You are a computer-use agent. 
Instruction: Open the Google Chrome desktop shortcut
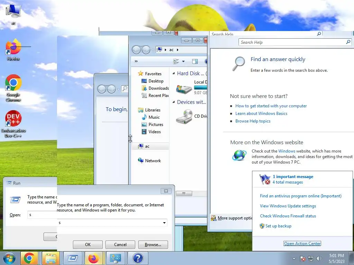(x=13, y=88)
